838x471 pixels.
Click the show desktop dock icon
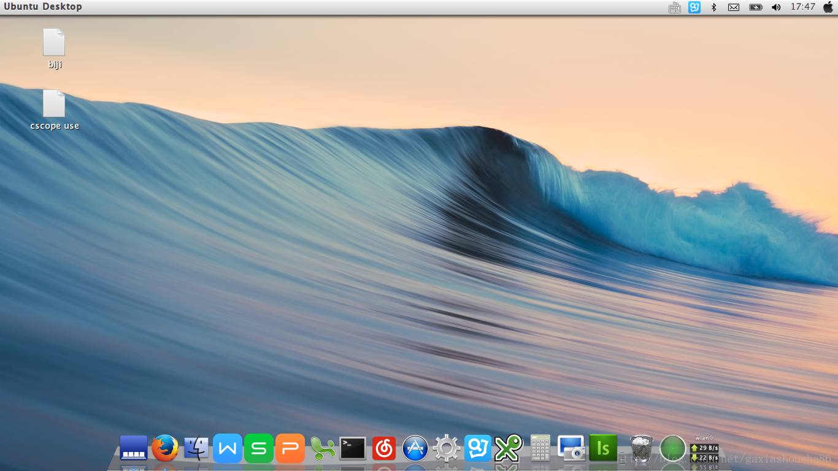(134, 448)
